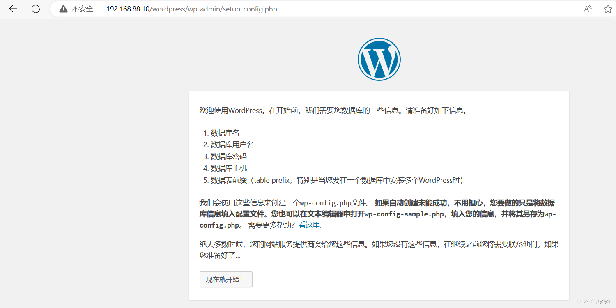
Task: Click the 现在就开始！ button
Action: (226, 279)
